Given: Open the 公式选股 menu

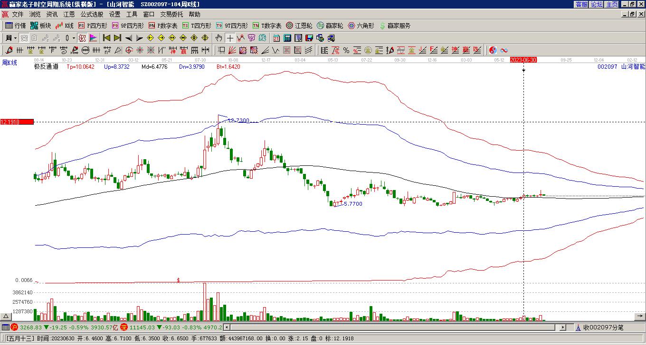Looking at the screenshot, I should coord(92,15).
